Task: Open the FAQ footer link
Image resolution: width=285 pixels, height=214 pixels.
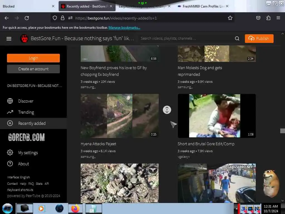Action: [31, 184]
